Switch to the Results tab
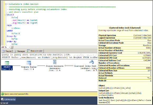 click(7, 51)
